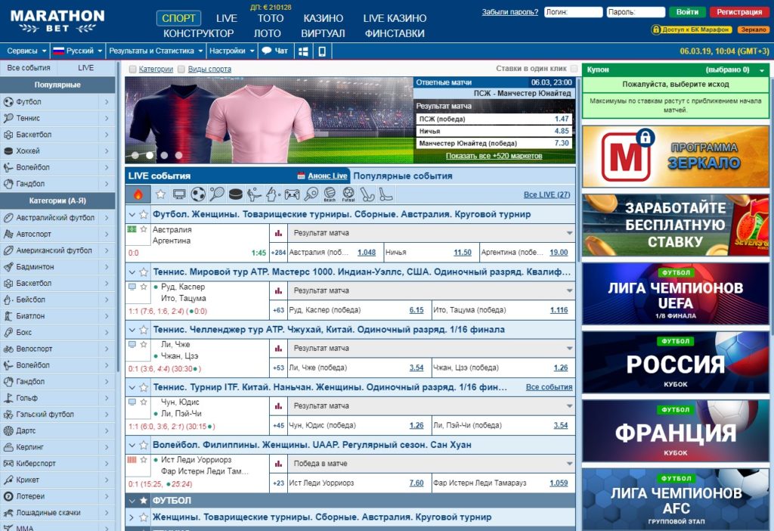Tick the Виды спорта checkbox
774x531 pixels.
181,69
